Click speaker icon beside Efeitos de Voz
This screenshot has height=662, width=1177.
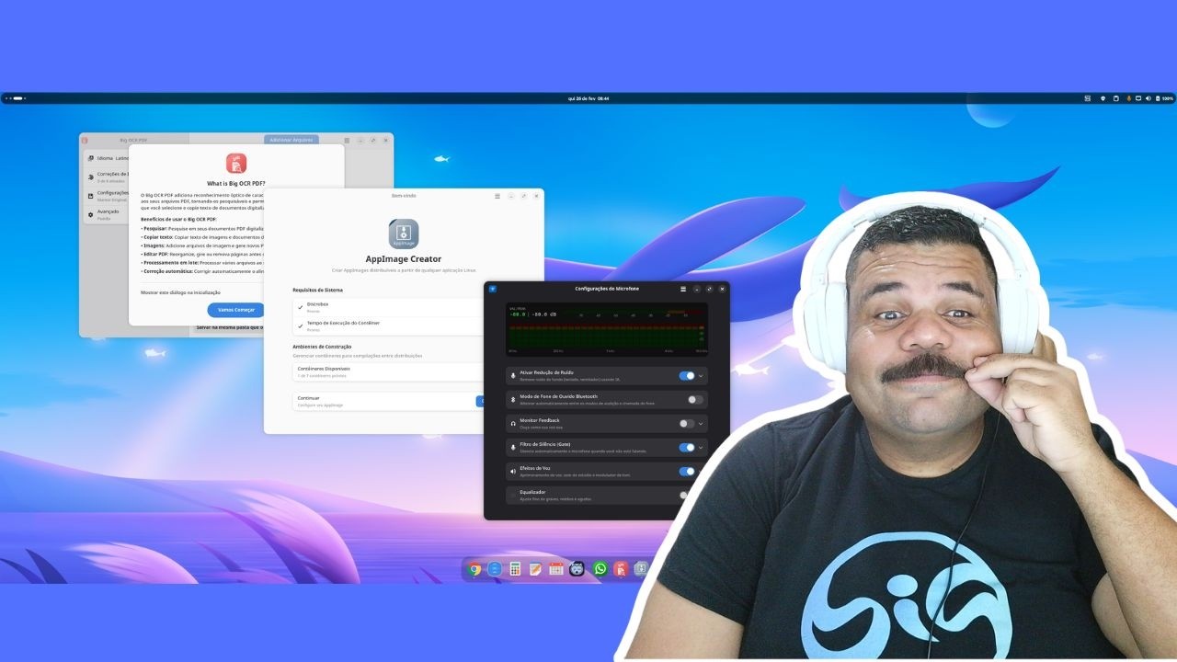[513, 472]
